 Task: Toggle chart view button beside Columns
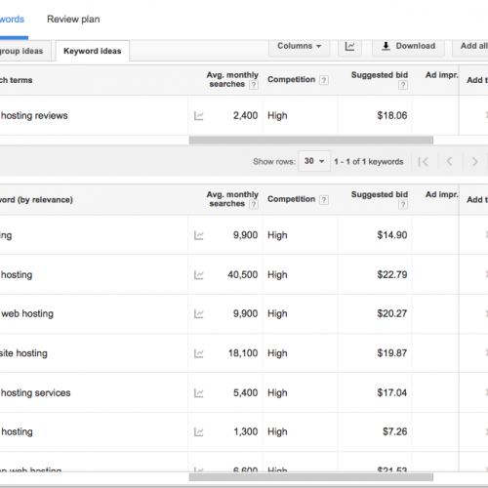point(349,47)
